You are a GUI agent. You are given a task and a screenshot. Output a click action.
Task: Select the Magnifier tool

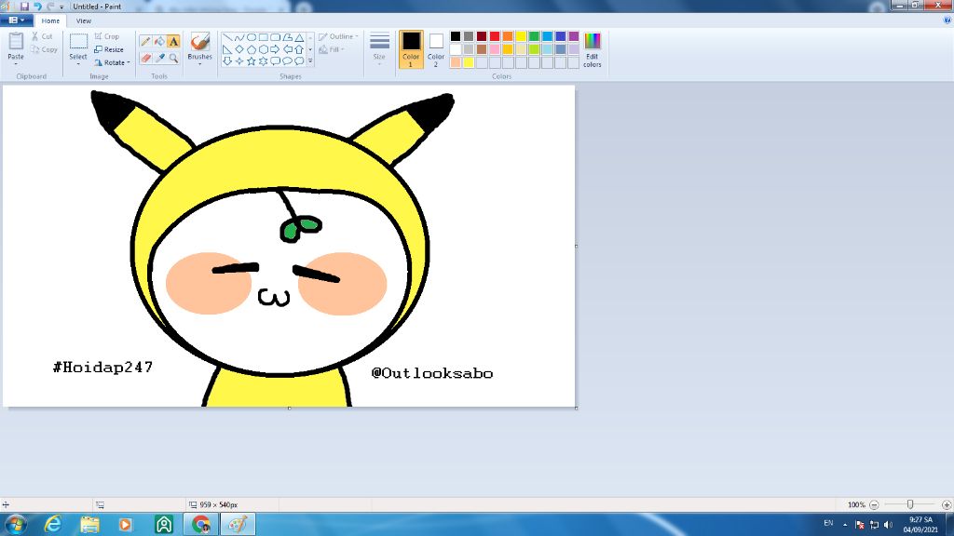(173, 58)
